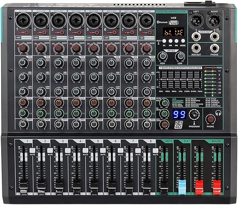Click the channel 6 green FX knob
This screenshot has width=238, height=205.
click(111, 113)
